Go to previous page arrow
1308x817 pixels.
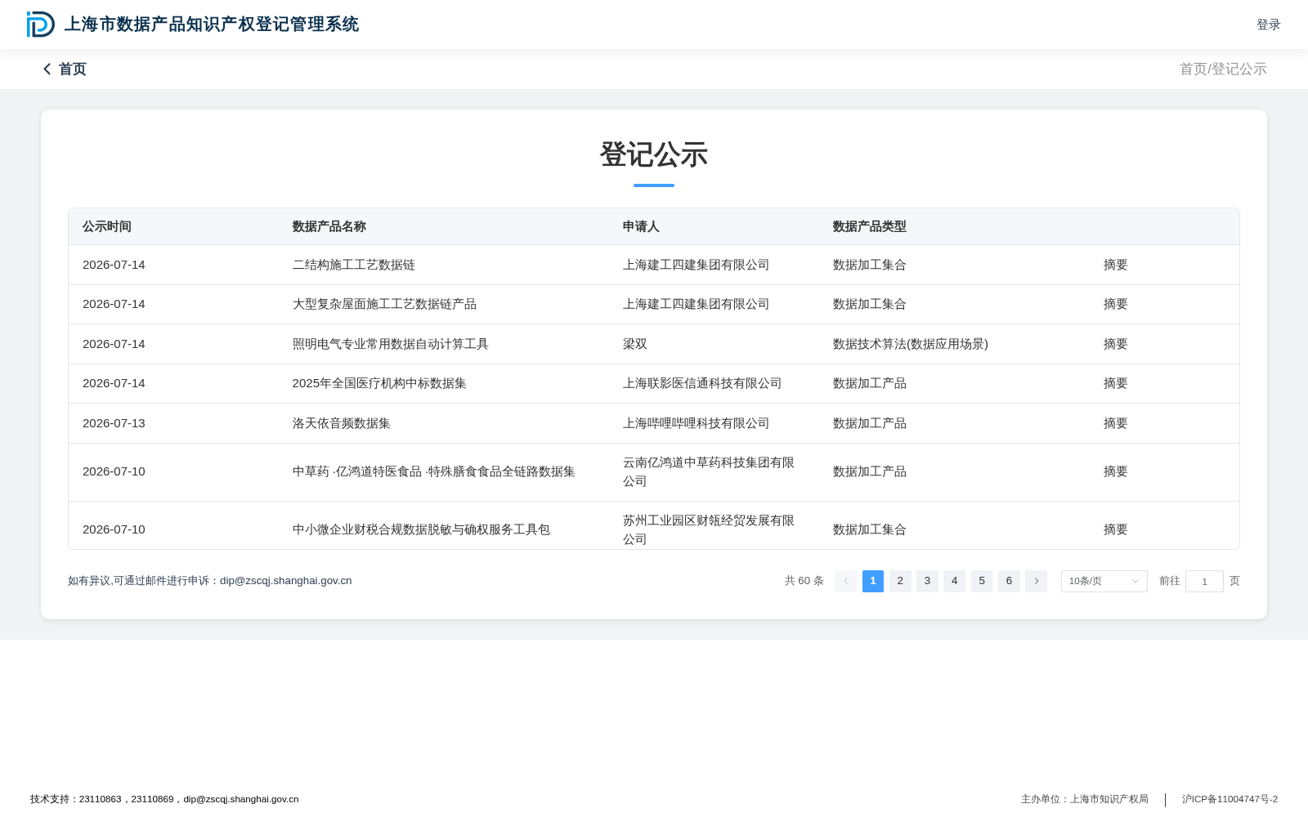pyautogui.click(x=845, y=581)
